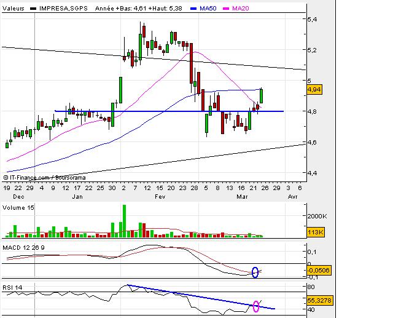Click the MACD 0,1 axis label
393x318 pixels.
pyautogui.click(x=311, y=252)
